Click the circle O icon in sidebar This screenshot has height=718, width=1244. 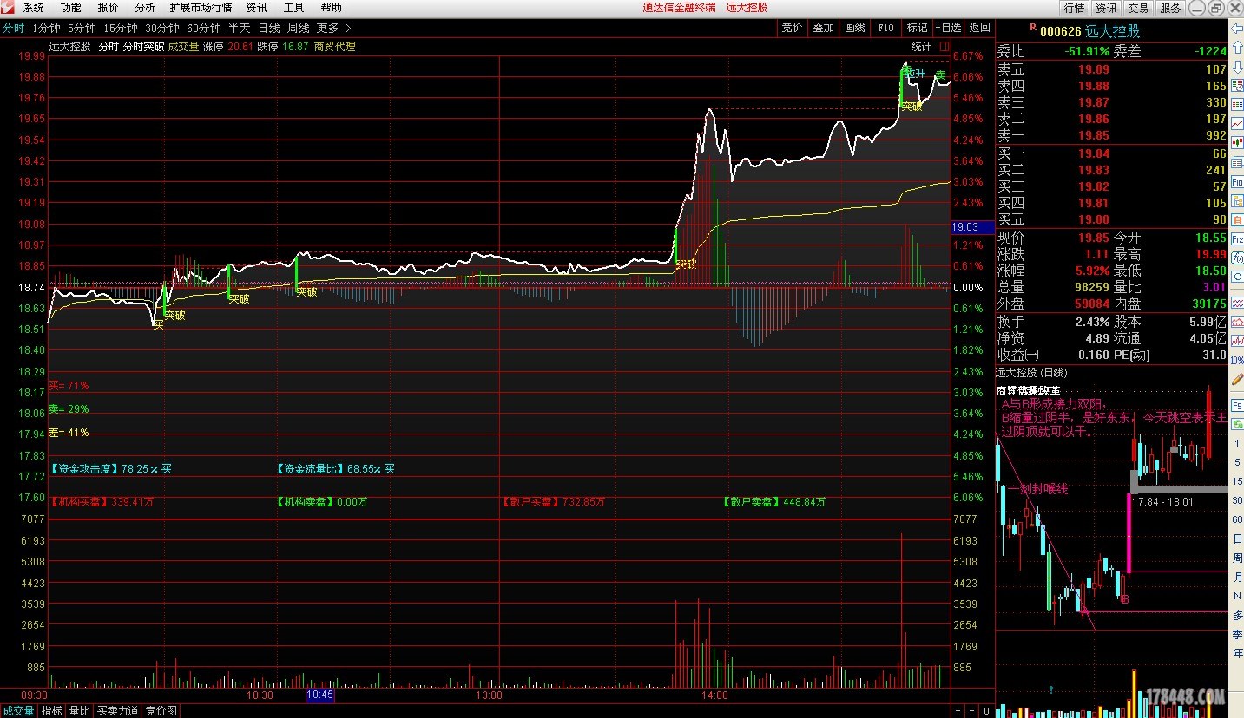pos(1236,277)
